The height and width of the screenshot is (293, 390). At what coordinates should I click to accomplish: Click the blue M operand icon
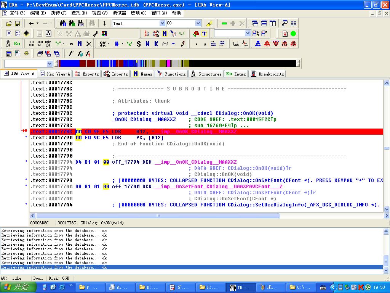click(x=147, y=43)
